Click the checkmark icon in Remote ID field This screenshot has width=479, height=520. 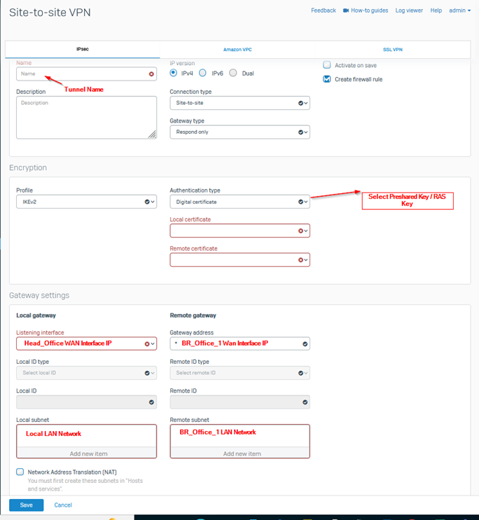(x=305, y=402)
